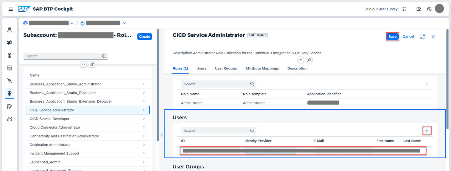Viewport: 451px width, 171px height.
Task: Focus the Roles section Search field
Action: click(x=219, y=84)
